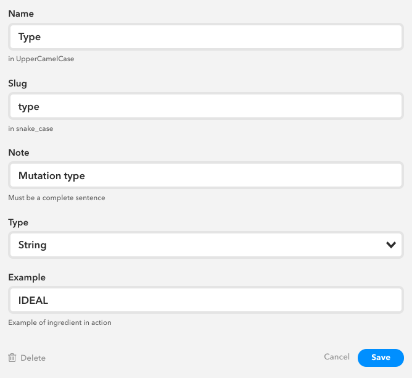Cancel editing the ingredient
This screenshot has height=378, width=412.
click(337, 357)
